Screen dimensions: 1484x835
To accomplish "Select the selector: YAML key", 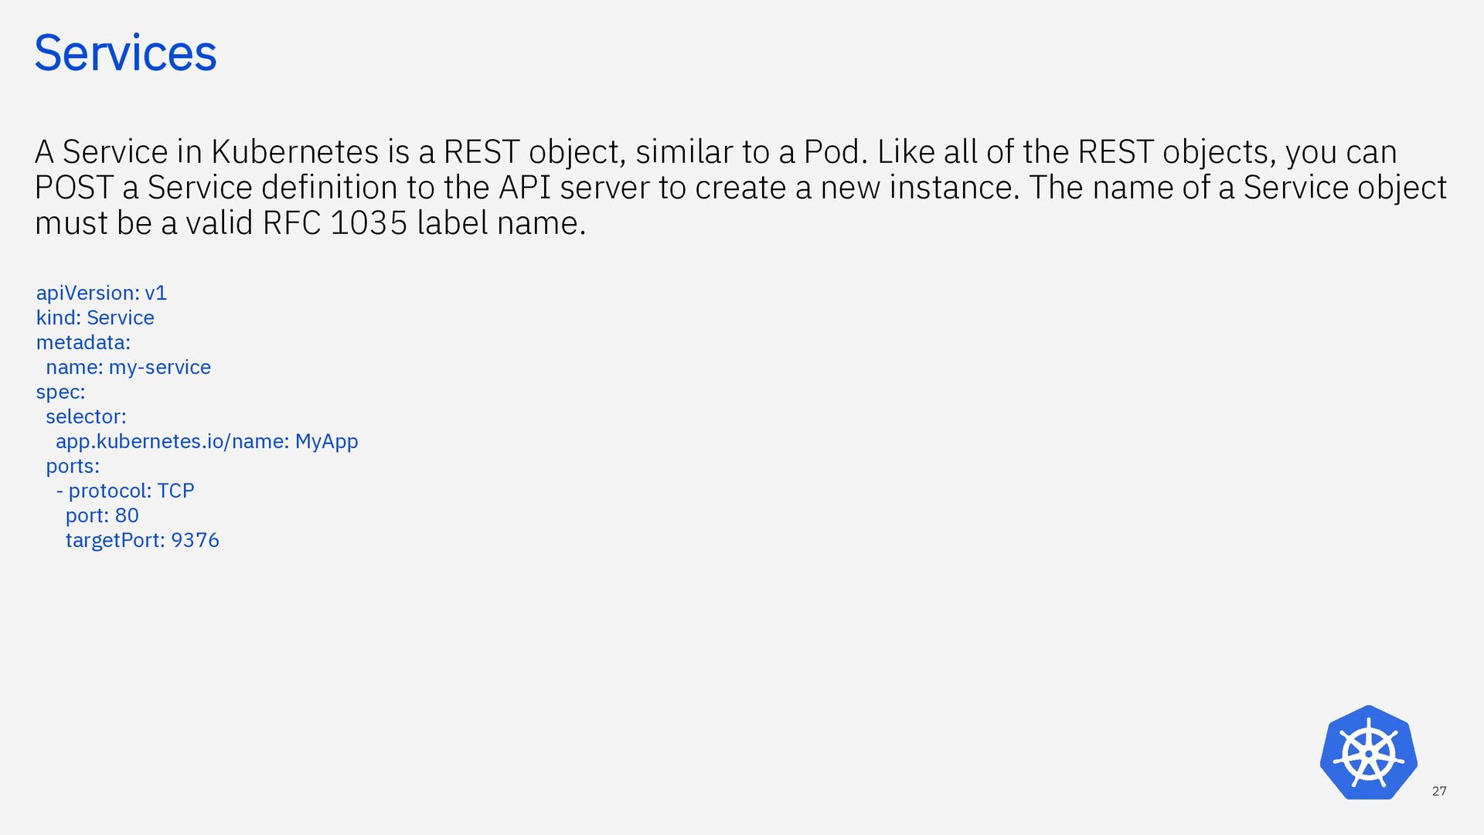I will tap(86, 416).
